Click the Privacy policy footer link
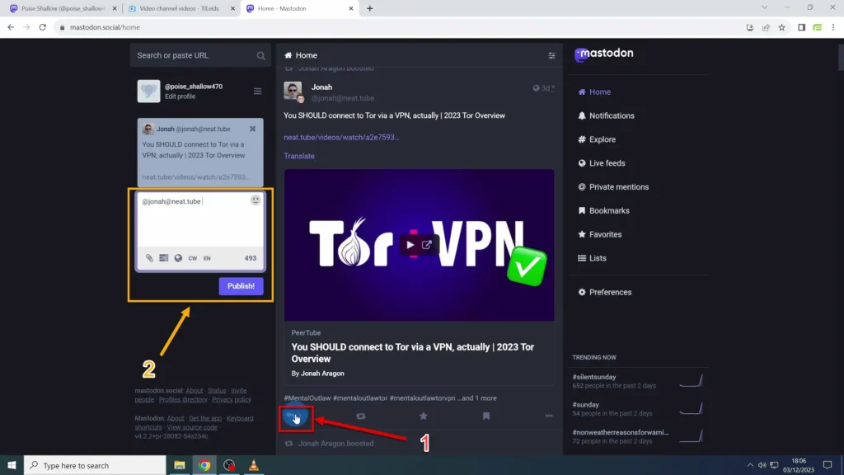This screenshot has width=844, height=475. click(232, 400)
